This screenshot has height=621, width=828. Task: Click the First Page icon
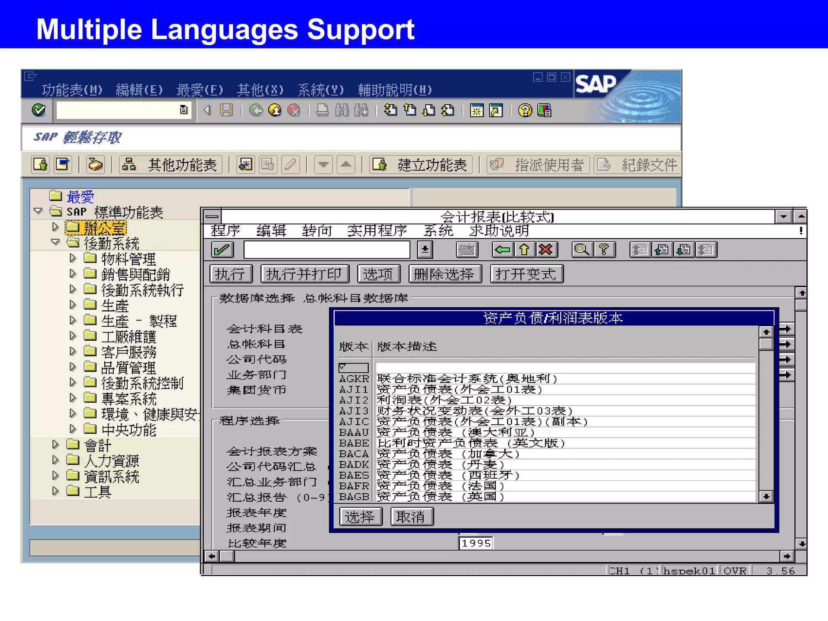tap(390, 110)
